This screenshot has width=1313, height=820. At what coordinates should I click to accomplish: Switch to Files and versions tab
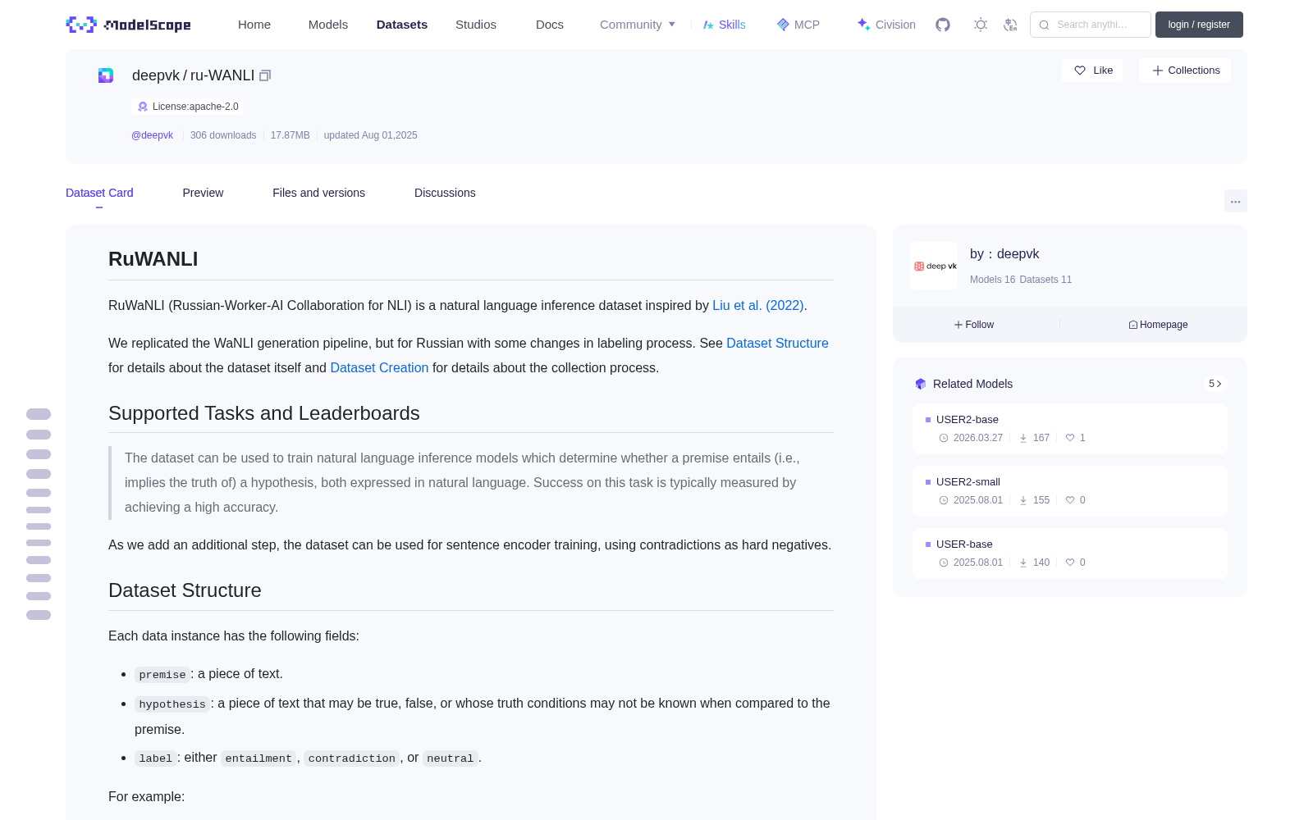(318, 193)
